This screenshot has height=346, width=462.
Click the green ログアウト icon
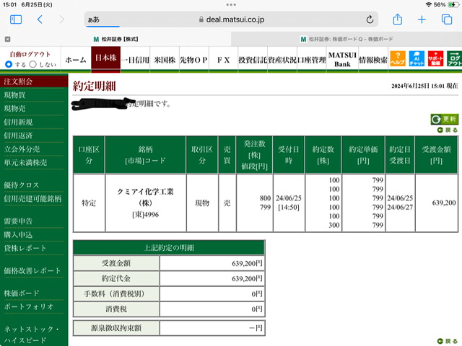coord(454,58)
